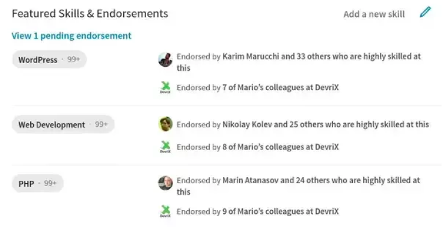Screen dimensions: 443x227
Task: Open the WordPress skill pill
Action: coord(49,59)
